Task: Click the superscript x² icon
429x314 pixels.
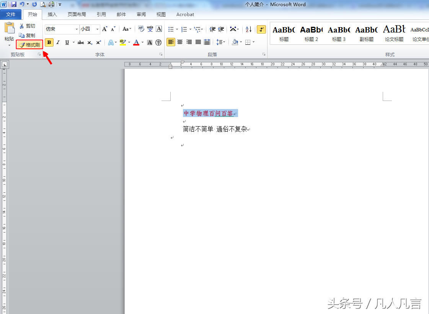Action: tap(98, 42)
